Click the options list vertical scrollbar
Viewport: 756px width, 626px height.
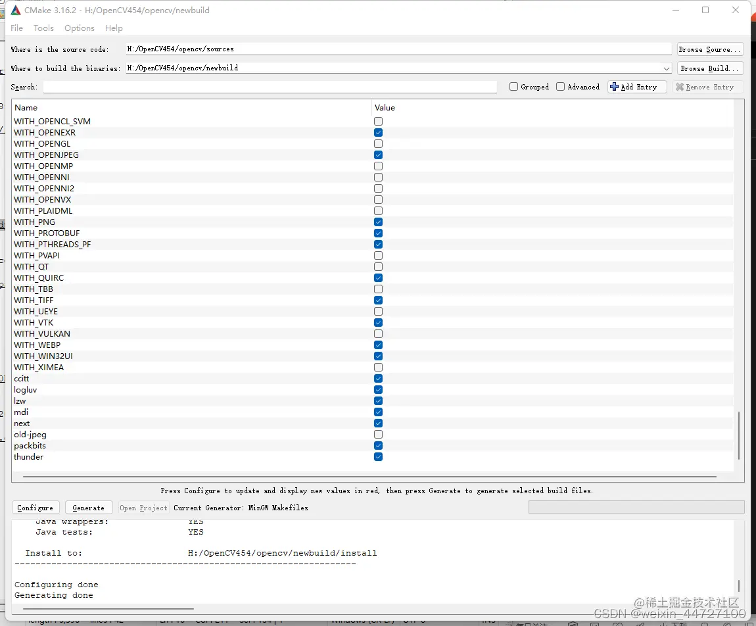point(739,435)
